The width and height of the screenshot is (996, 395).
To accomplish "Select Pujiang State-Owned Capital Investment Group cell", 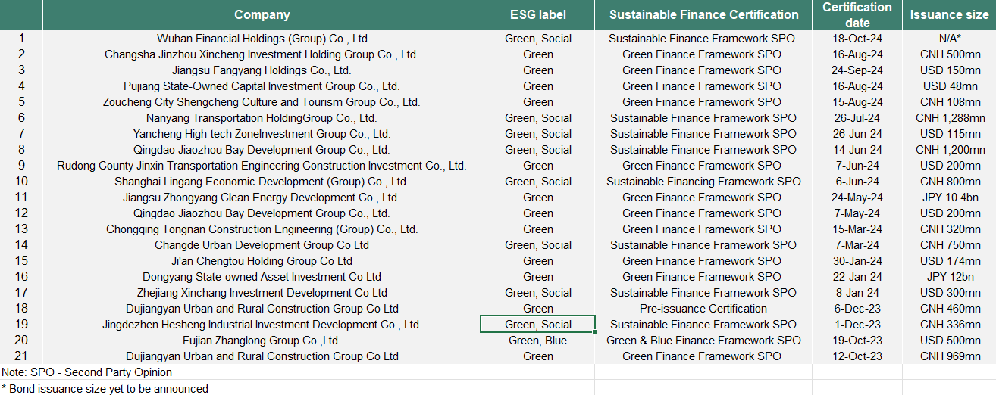I will [x=262, y=86].
